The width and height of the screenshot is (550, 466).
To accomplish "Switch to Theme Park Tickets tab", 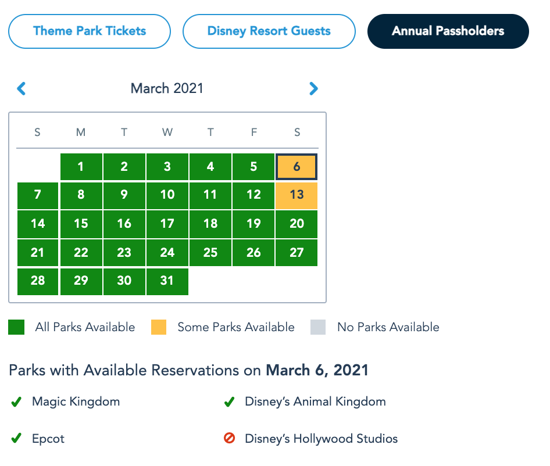I will pos(90,31).
